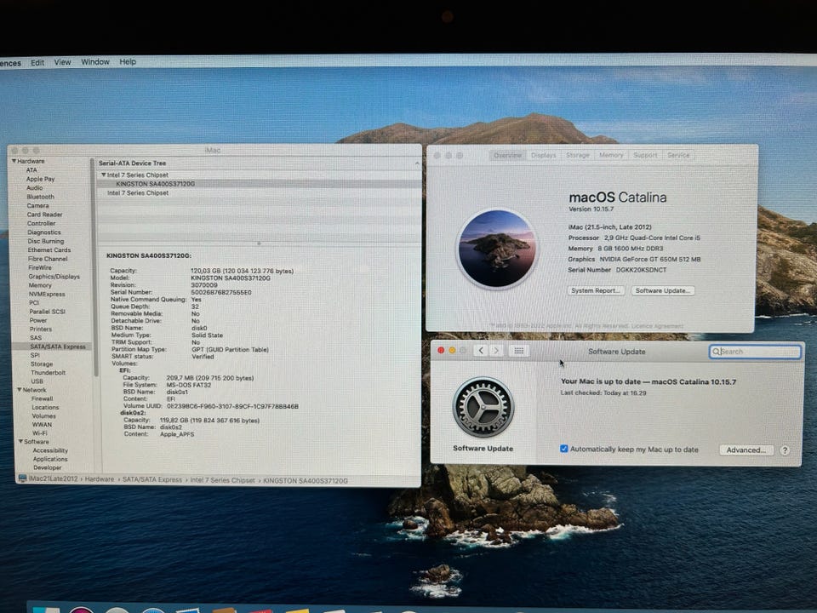Click the macOS Catalina island logo

tap(497, 249)
